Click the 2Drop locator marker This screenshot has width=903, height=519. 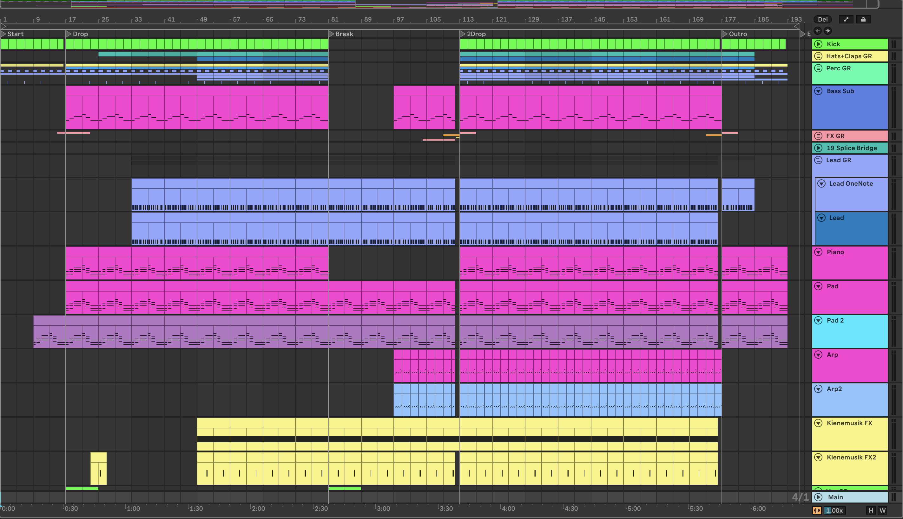coord(463,34)
